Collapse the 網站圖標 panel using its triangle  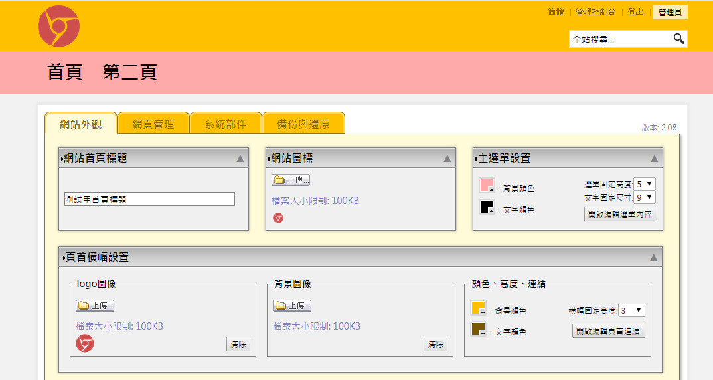click(x=447, y=159)
